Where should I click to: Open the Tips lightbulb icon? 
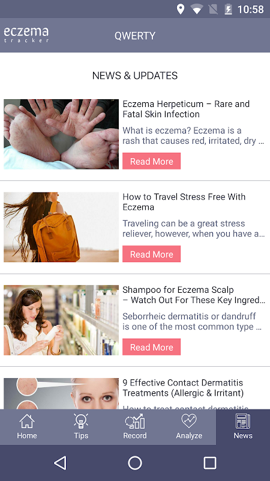pos(81,421)
